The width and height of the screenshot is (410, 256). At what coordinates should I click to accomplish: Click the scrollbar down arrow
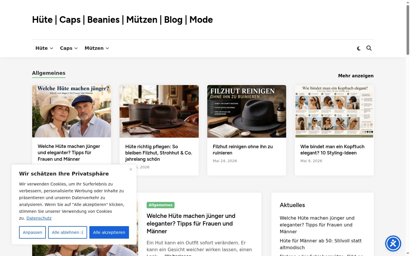coord(408,253)
